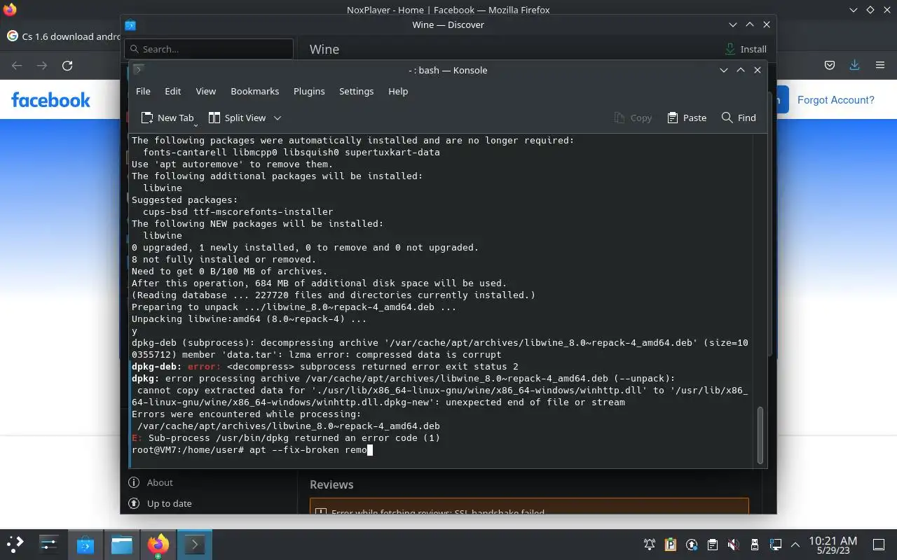
Task: Click the Konsole terminal vertical scrollbar
Action: (x=760, y=434)
